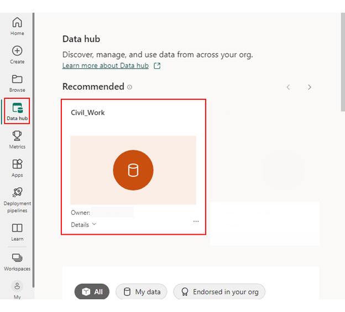The image size is (345, 312).
Task: Select the My data filter tab
Action: [141, 292]
